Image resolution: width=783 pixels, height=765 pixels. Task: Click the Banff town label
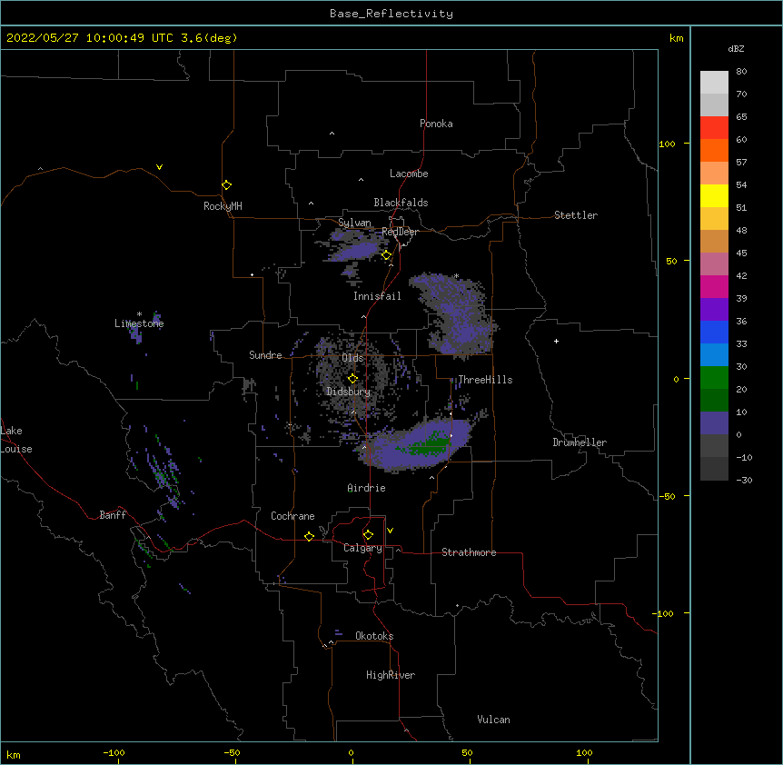click(x=113, y=515)
